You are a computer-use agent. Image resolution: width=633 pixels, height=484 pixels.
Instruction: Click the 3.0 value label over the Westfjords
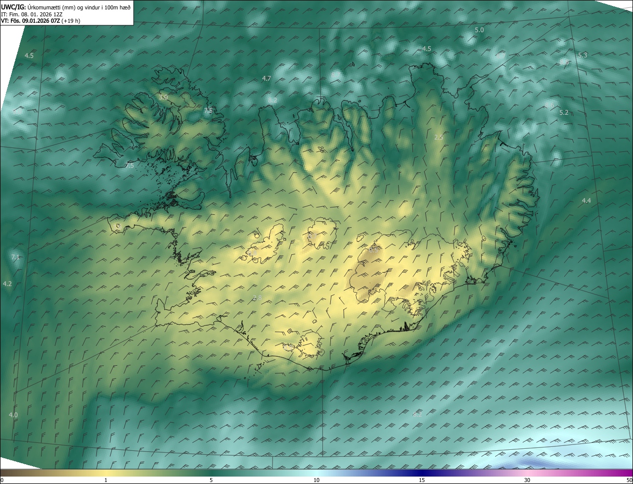[x=163, y=97]
